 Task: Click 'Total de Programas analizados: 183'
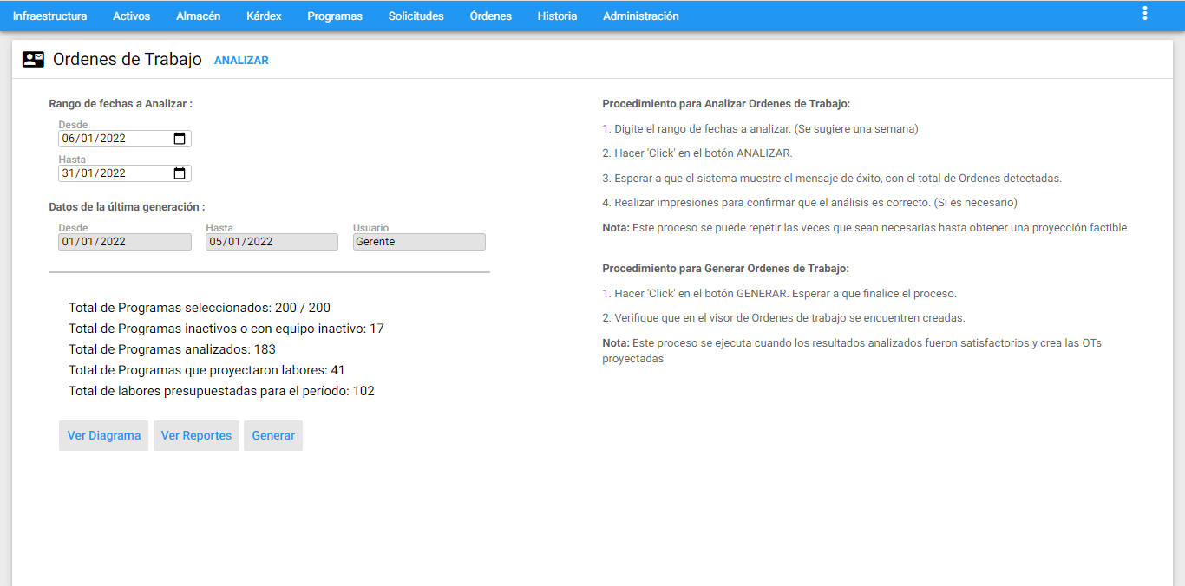click(x=172, y=349)
